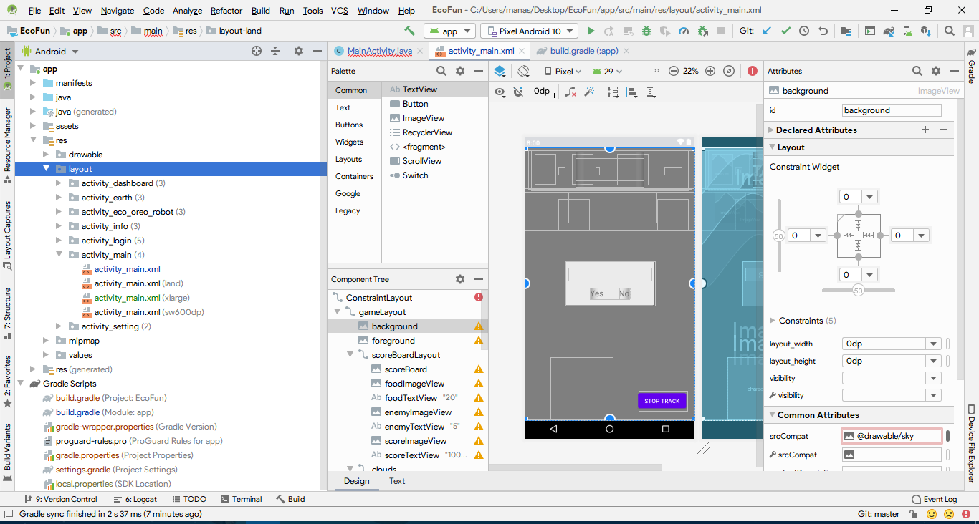Viewport: 979px width, 524px height.
Task: Open the Pixel Android 10 device dropdown
Action: pyautogui.click(x=530, y=31)
